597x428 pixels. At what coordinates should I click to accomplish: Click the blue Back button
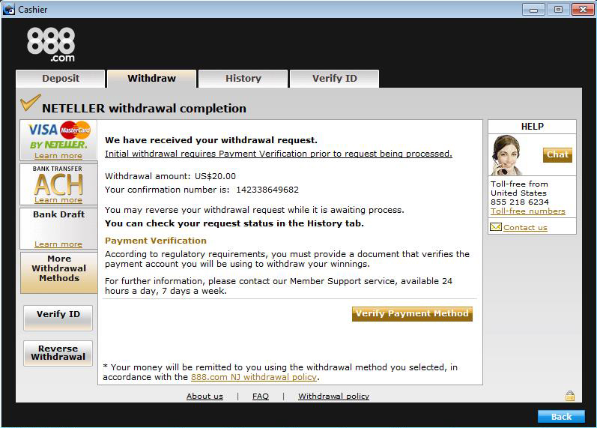pyautogui.click(x=561, y=417)
